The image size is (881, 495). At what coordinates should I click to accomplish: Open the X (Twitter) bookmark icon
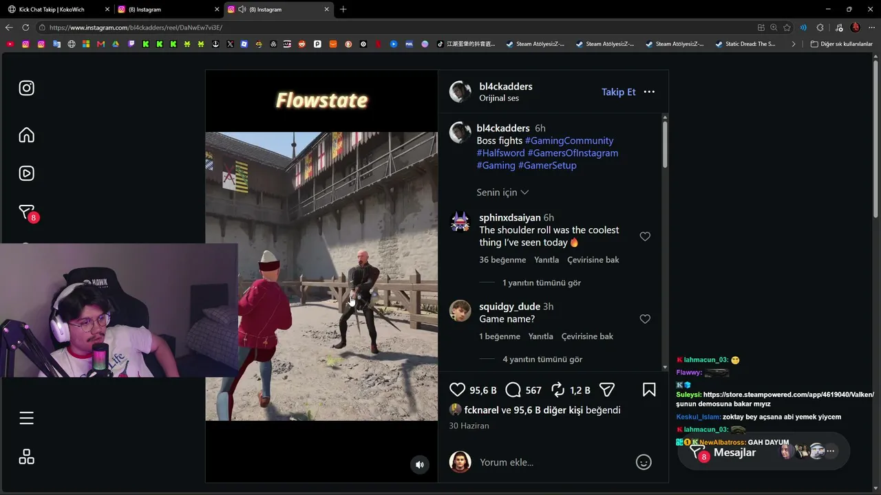pos(230,44)
